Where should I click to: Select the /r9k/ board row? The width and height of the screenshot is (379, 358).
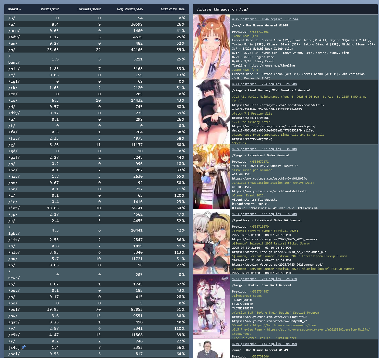coord(96,335)
